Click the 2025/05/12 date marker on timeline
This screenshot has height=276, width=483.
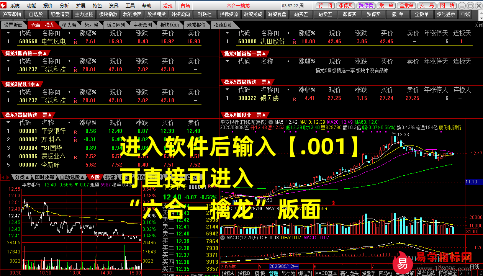pyautogui.click(x=284, y=266)
